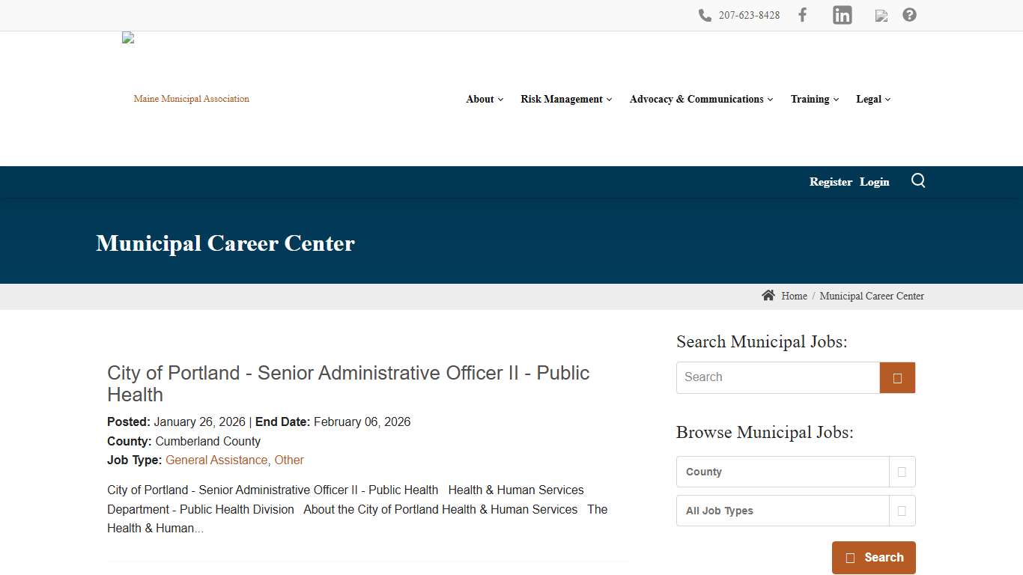The height and width of the screenshot is (575, 1023).
Task: Click the document icon in the top bar
Action: coord(881,15)
